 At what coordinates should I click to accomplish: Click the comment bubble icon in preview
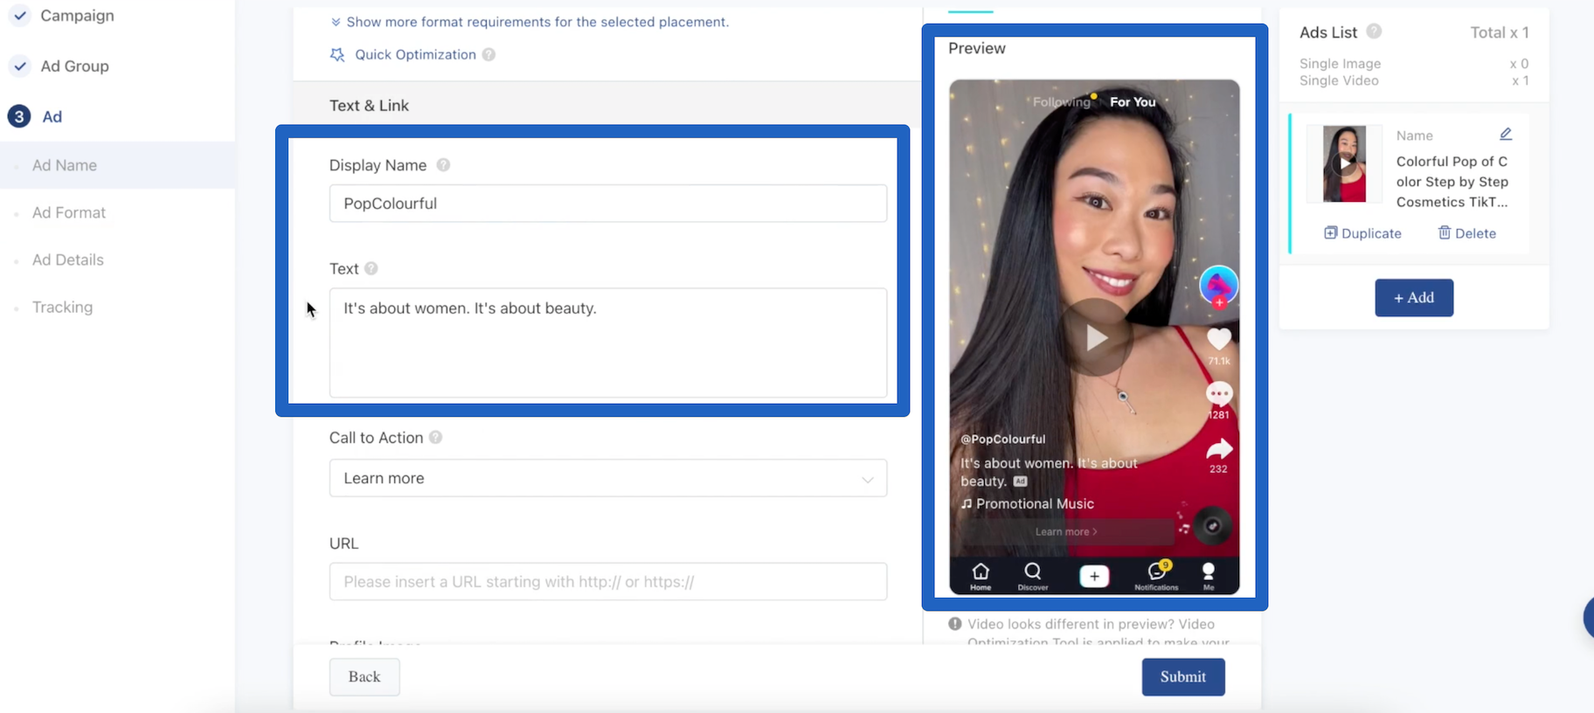[x=1218, y=394]
